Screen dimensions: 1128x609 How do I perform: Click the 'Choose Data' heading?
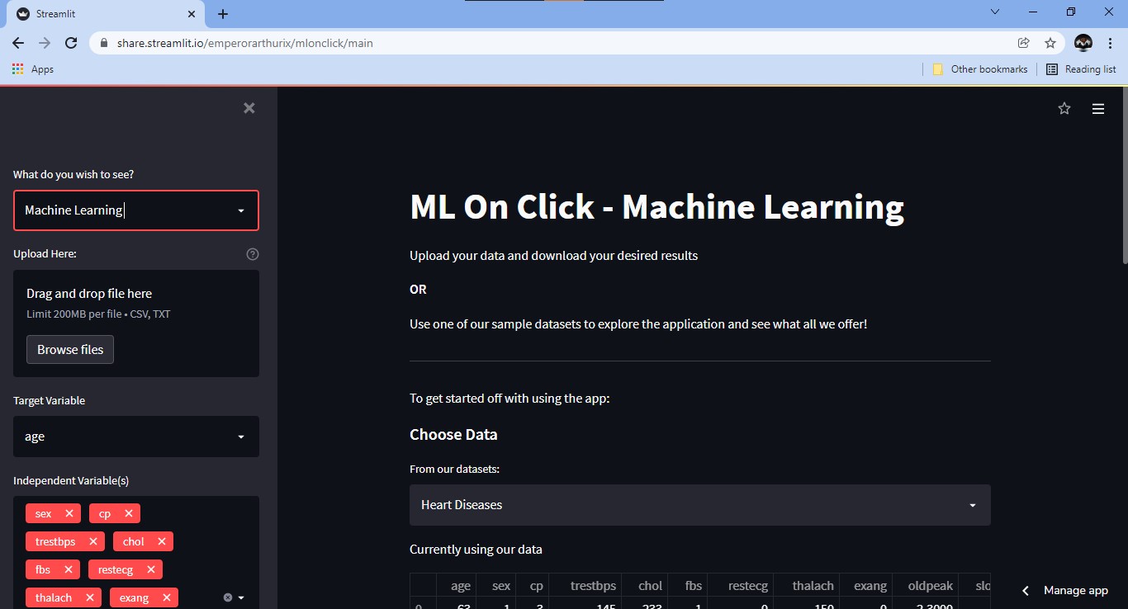[453, 435]
